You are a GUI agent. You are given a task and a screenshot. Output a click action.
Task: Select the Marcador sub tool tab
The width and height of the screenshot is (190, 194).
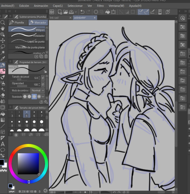38,23
